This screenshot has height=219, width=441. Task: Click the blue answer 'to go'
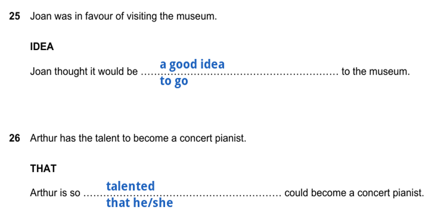[174, 81]
